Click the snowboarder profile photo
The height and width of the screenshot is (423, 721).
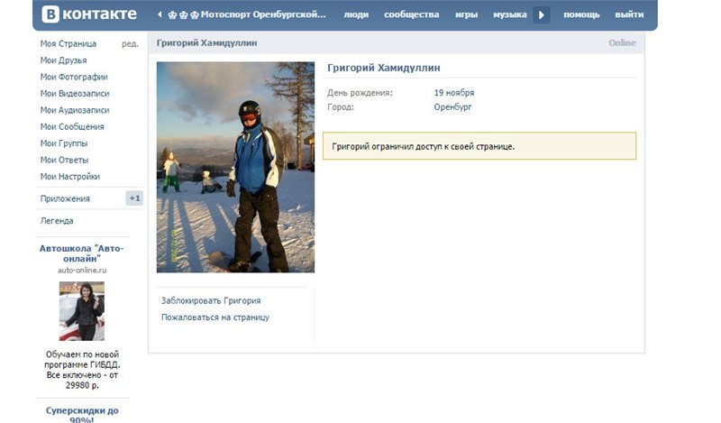[x=235, y=167]
